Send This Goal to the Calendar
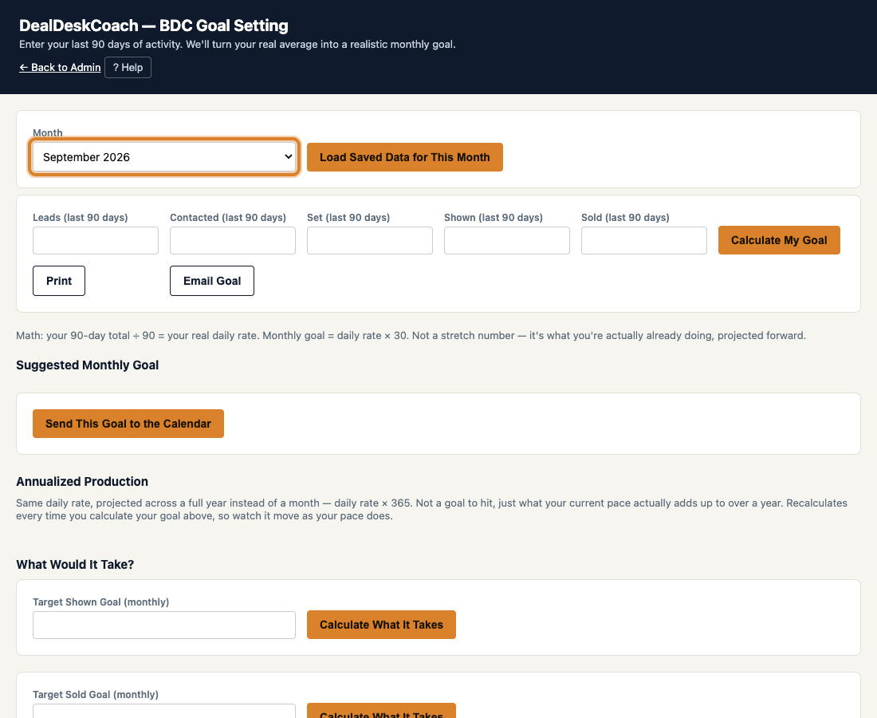 pos(128,424)
